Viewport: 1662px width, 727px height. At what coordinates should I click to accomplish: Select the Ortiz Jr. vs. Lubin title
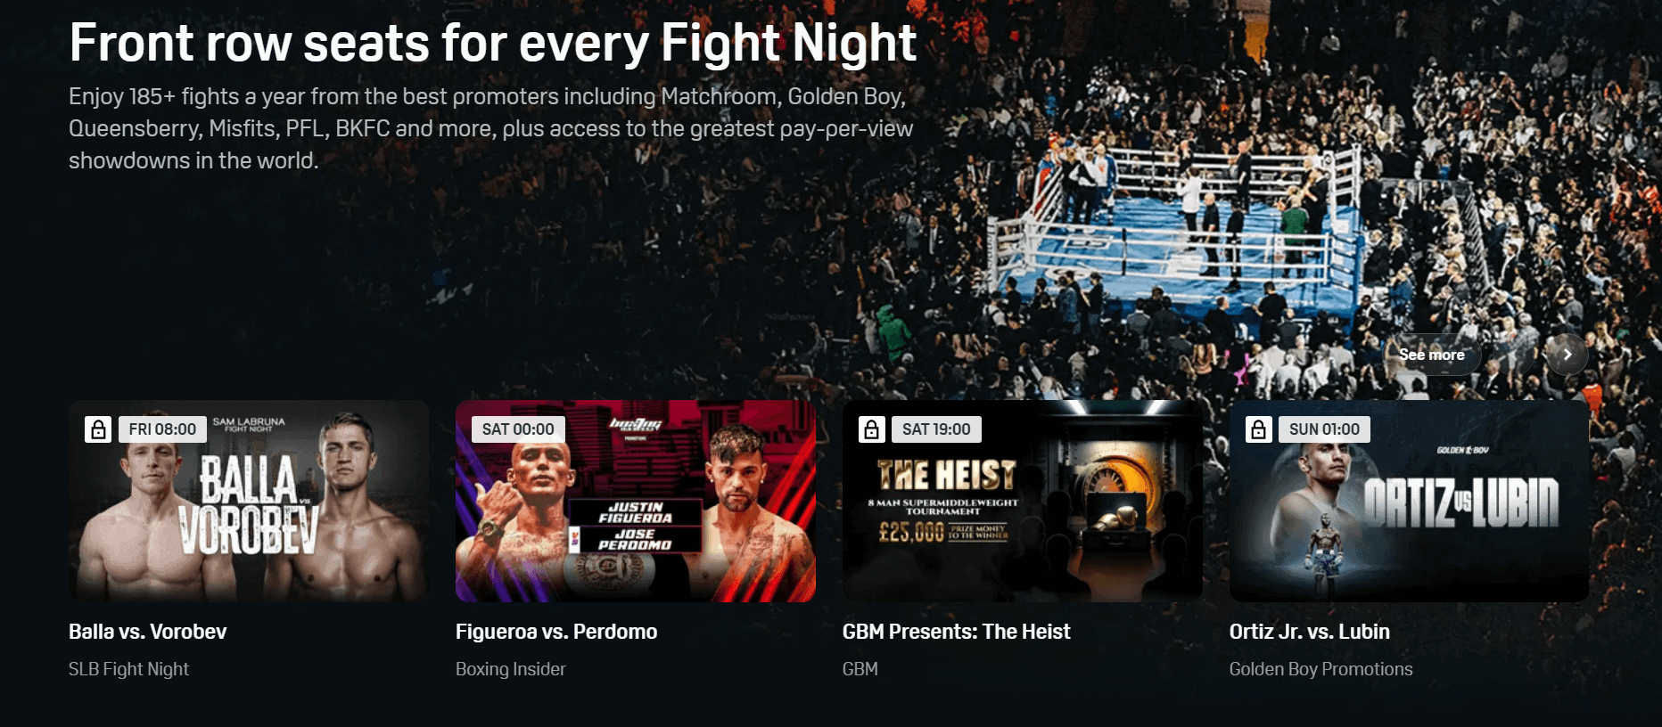1310,632
